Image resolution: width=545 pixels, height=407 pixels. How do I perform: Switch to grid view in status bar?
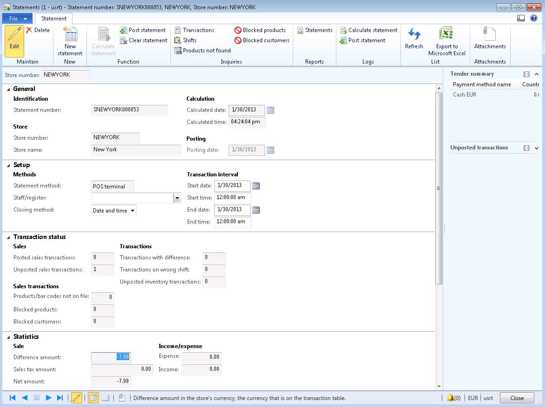[x=105, y=398]
